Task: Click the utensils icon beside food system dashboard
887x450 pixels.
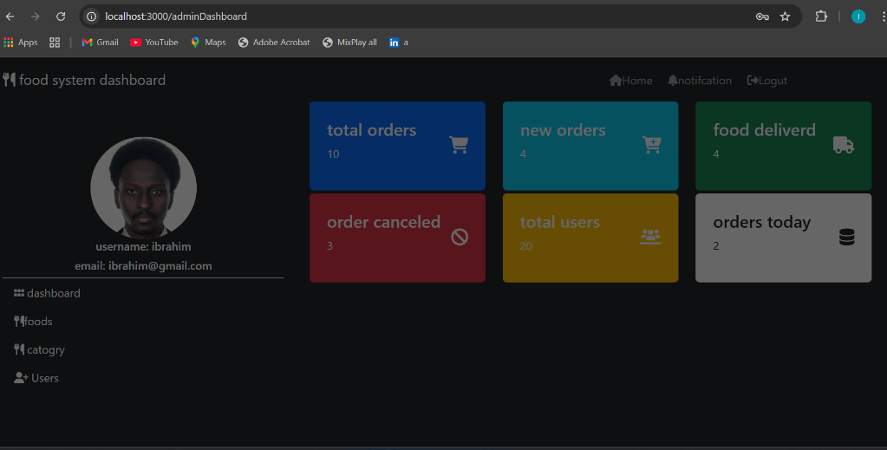Action: [x=10, y=80]
